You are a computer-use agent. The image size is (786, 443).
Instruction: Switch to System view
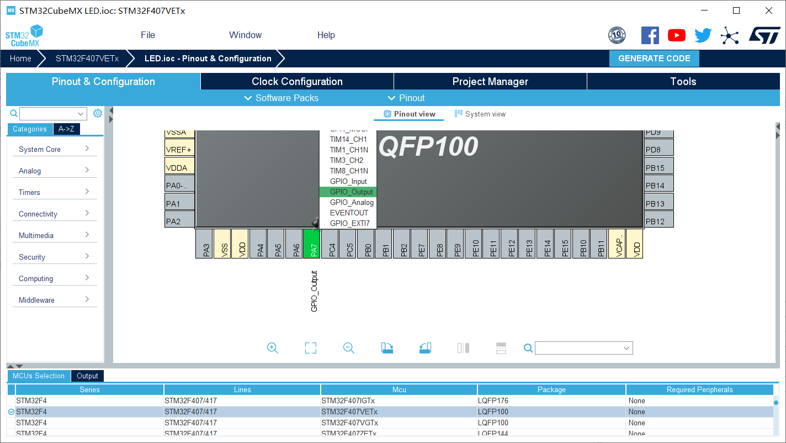(480, 114)
